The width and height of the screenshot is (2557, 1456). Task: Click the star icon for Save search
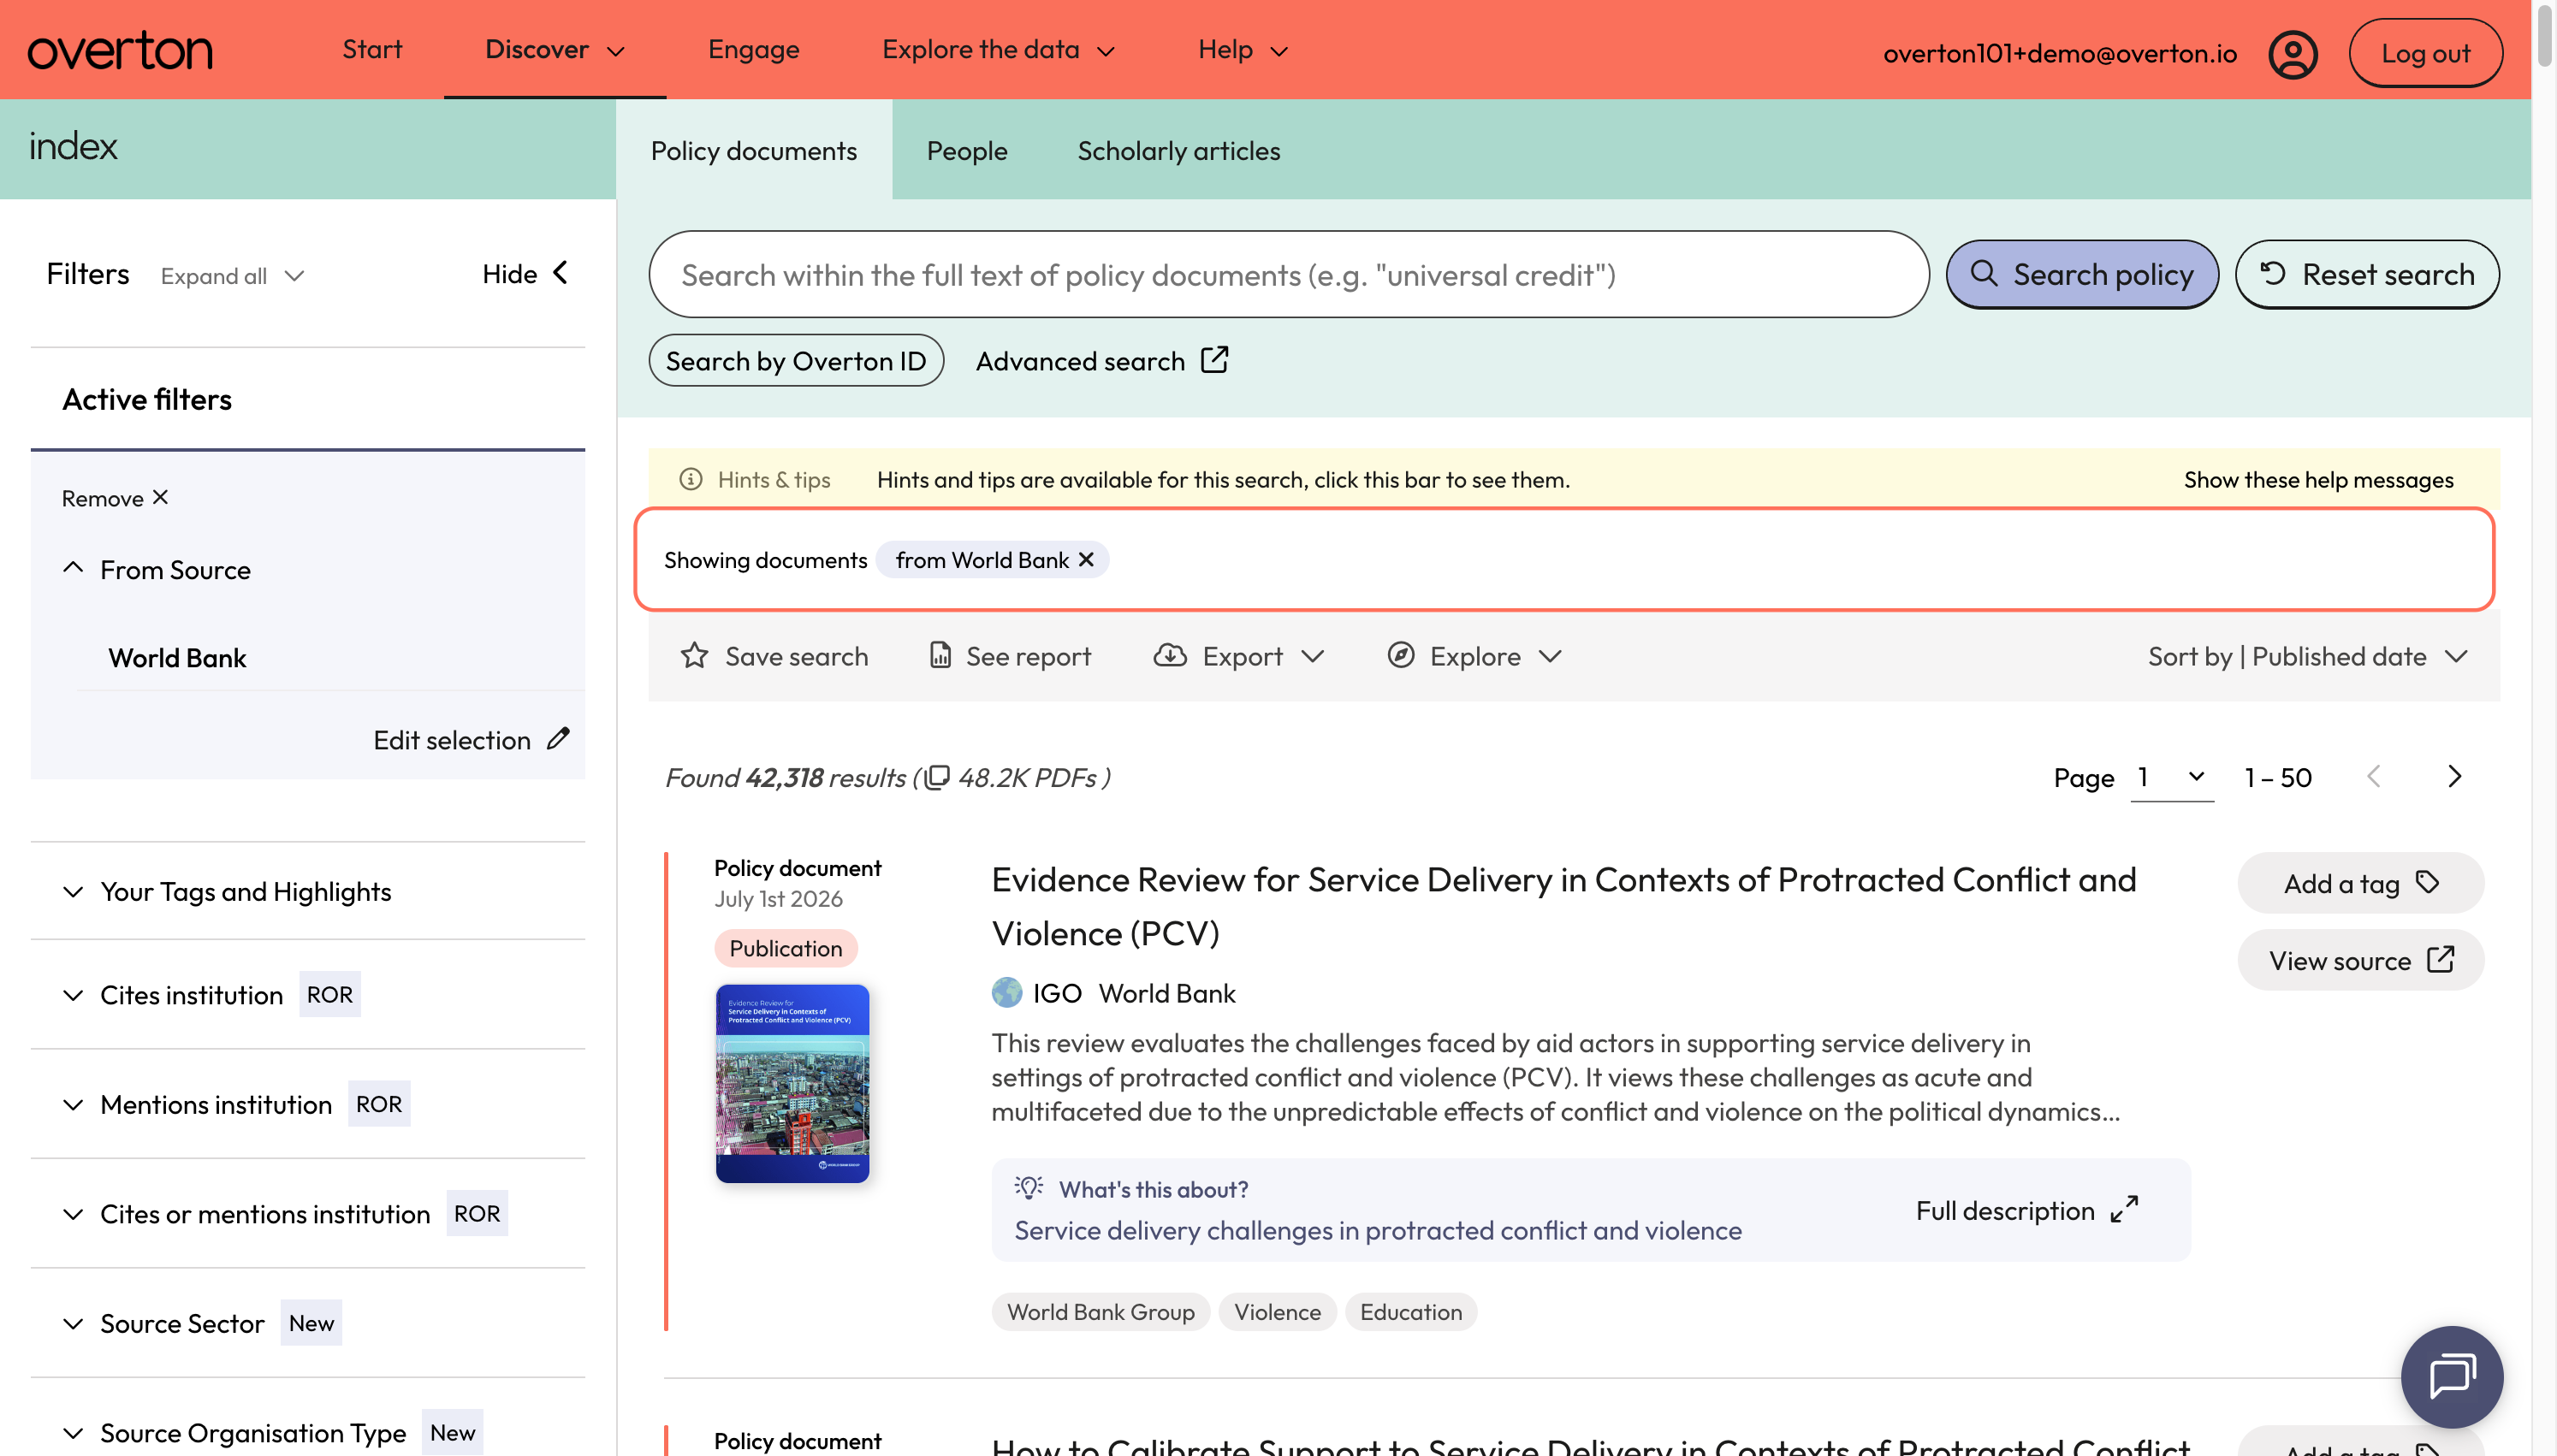694,656
